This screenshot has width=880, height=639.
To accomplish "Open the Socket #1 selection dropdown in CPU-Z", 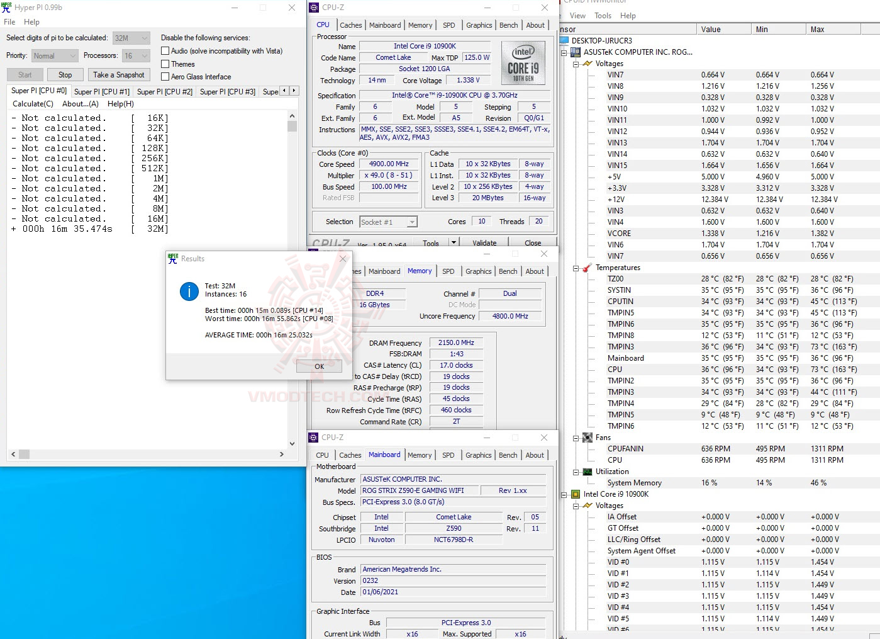I will [388, 222].
